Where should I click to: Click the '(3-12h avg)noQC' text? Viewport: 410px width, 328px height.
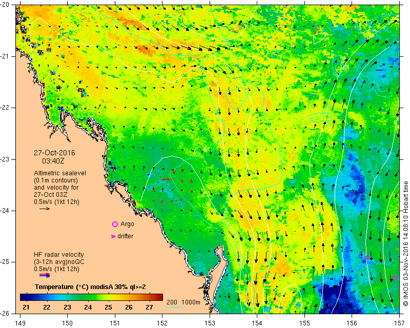(x=59, y=262)
